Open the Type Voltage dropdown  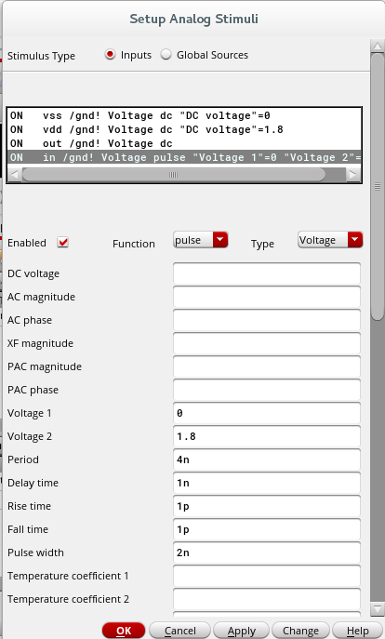(x=330, y=240)
